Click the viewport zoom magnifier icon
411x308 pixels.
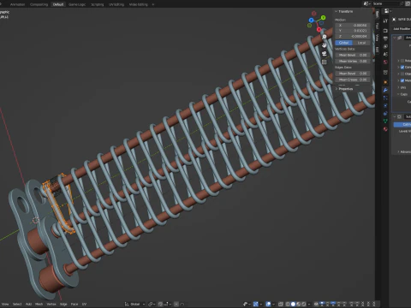click(x=325, y=37)
